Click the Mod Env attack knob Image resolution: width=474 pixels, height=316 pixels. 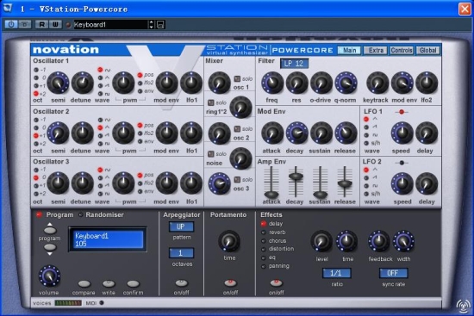272,133
